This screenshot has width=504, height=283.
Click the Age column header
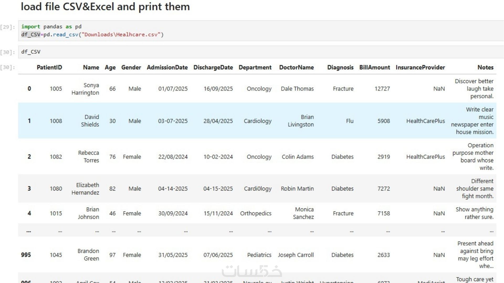point(110,68)
